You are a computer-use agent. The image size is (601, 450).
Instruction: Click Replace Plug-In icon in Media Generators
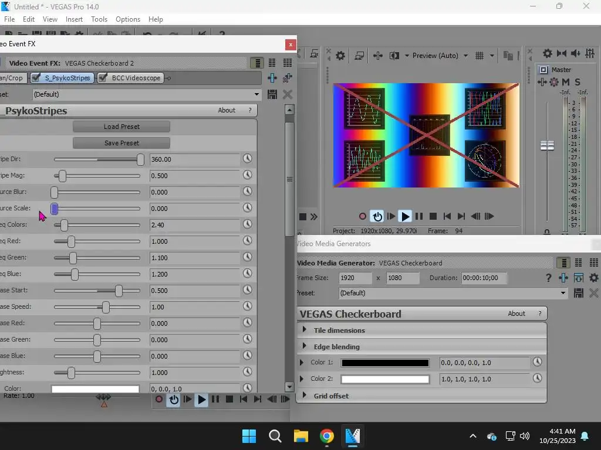pyautogui.click(x=563, y=278)
